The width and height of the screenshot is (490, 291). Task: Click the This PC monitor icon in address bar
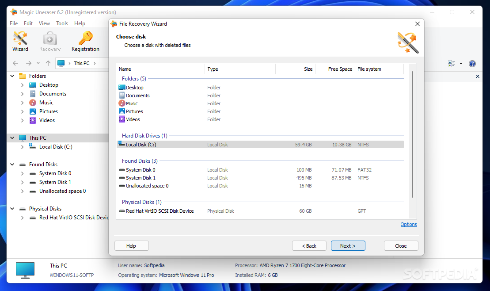61,63
